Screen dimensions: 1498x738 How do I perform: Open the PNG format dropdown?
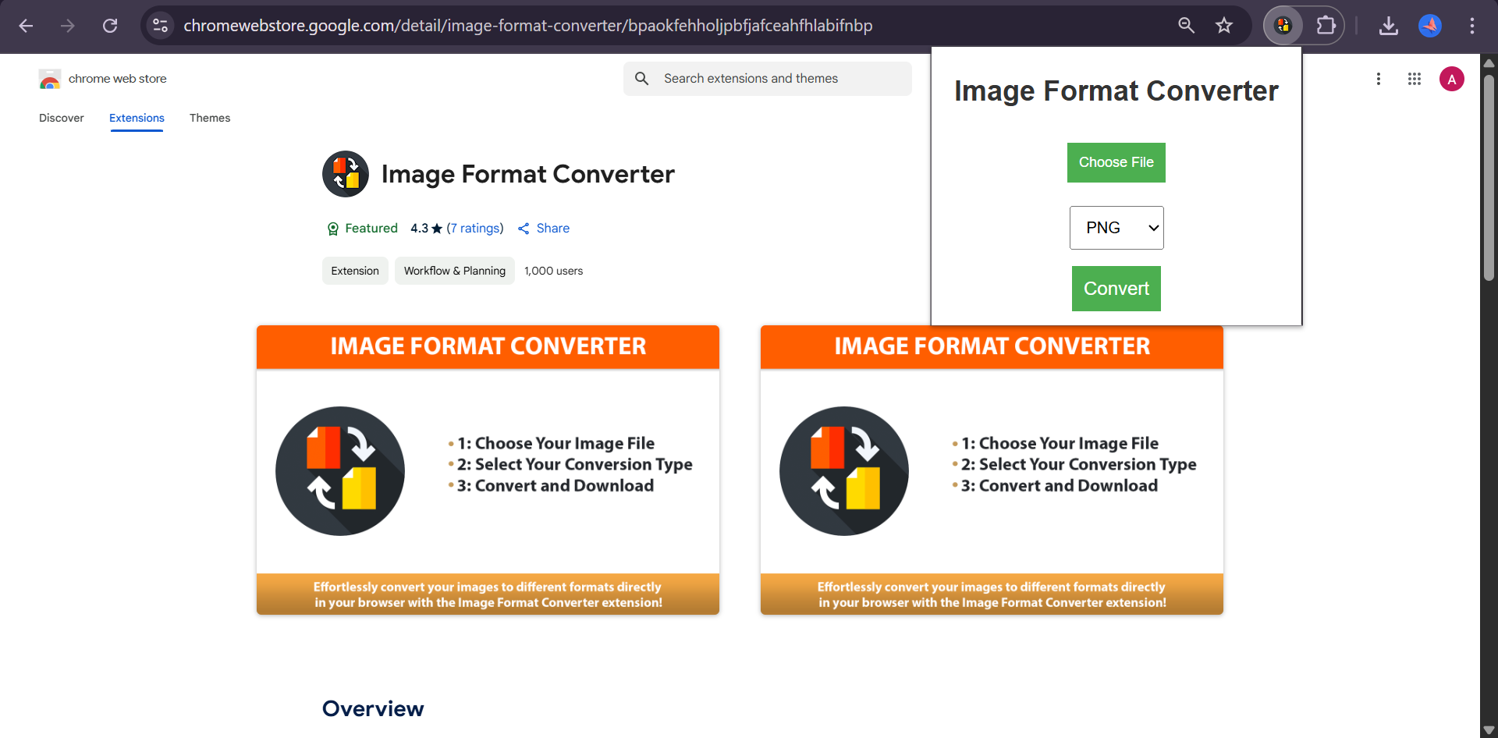1116,227
